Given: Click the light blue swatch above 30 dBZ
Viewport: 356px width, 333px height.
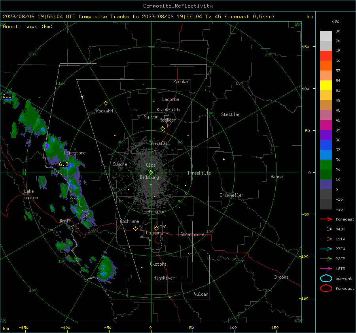Looking at the screenshot, I should tap(326, 154).
